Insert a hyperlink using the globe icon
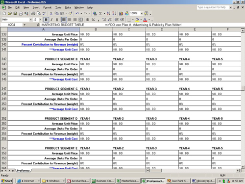The width and height of the screenshot is (245, 184). pos(95,14)
